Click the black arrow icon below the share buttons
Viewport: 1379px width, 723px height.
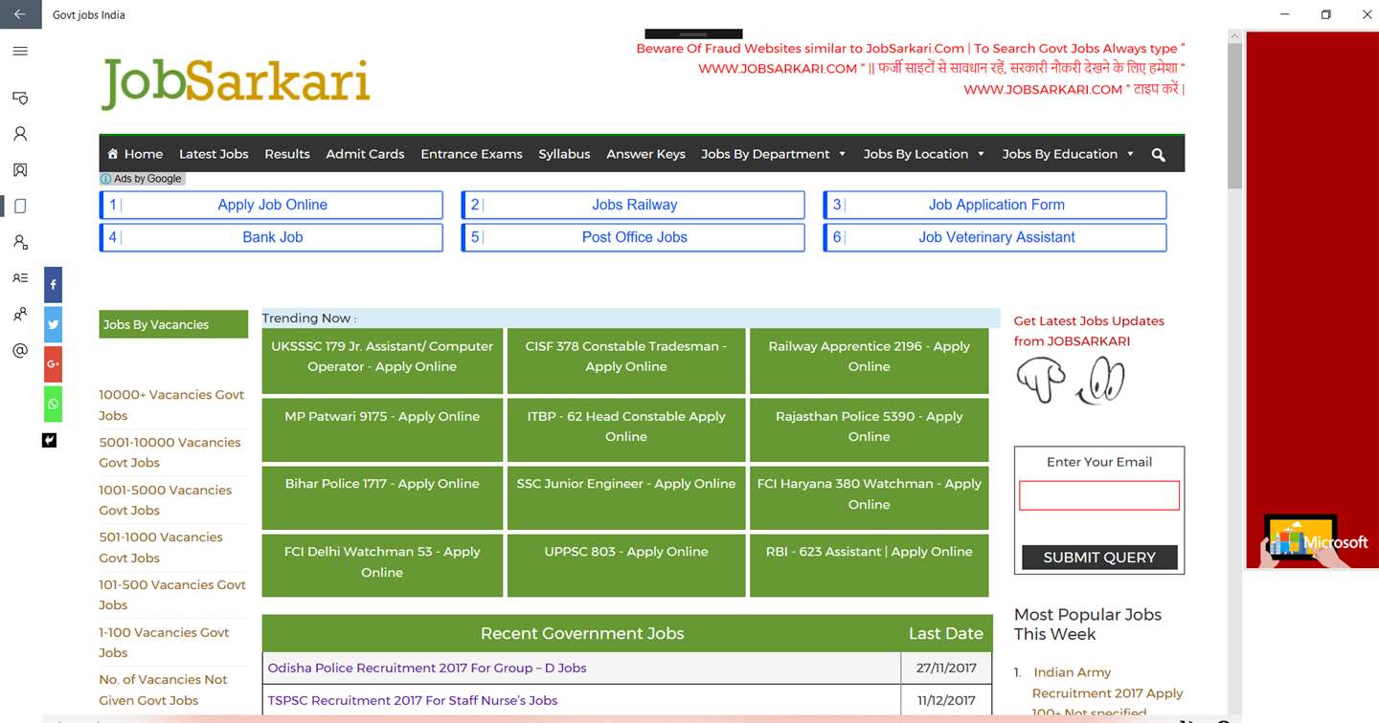click(50, 440)
